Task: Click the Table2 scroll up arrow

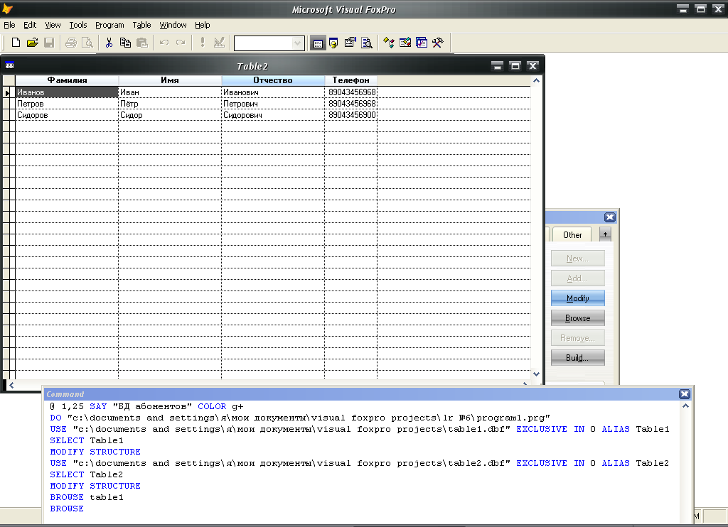Action: point(536,81)
